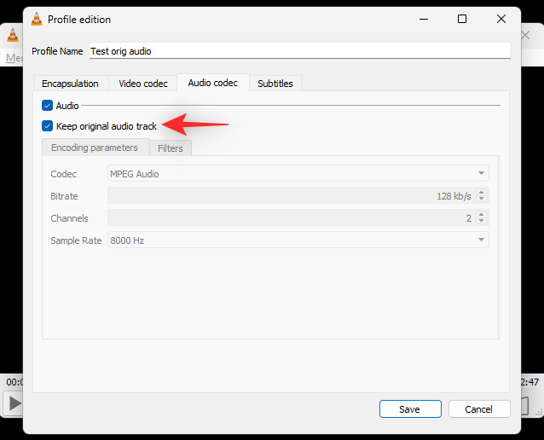This screenshot has height=440, width=544.
Task: Click the VLC cone icon of the background window
Action: (x=13, y=35)
